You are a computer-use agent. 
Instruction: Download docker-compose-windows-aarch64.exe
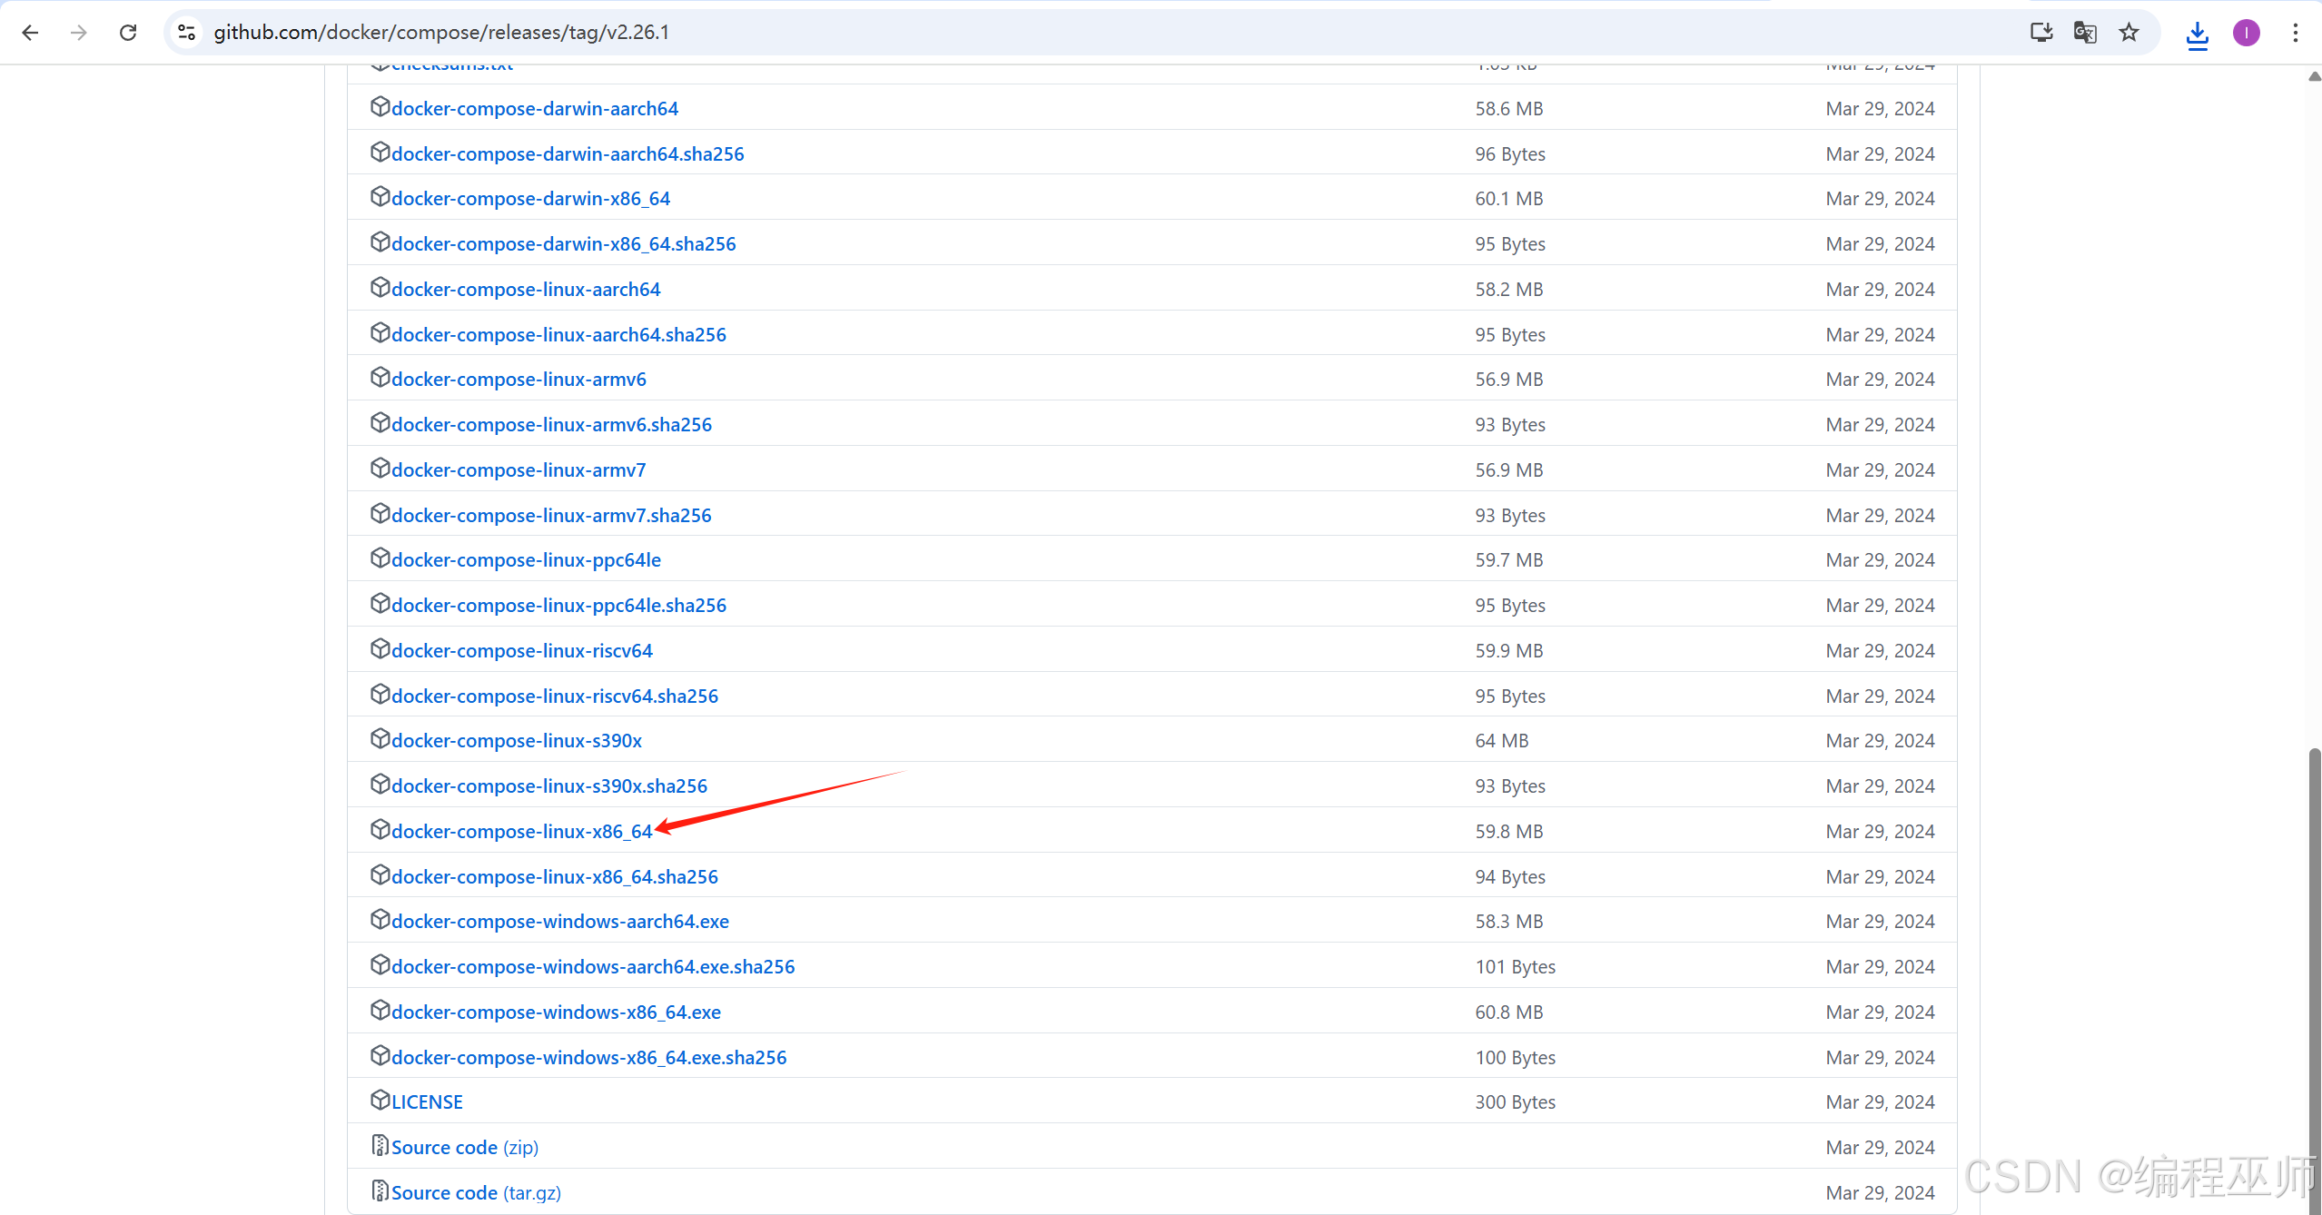pos(560,922)
